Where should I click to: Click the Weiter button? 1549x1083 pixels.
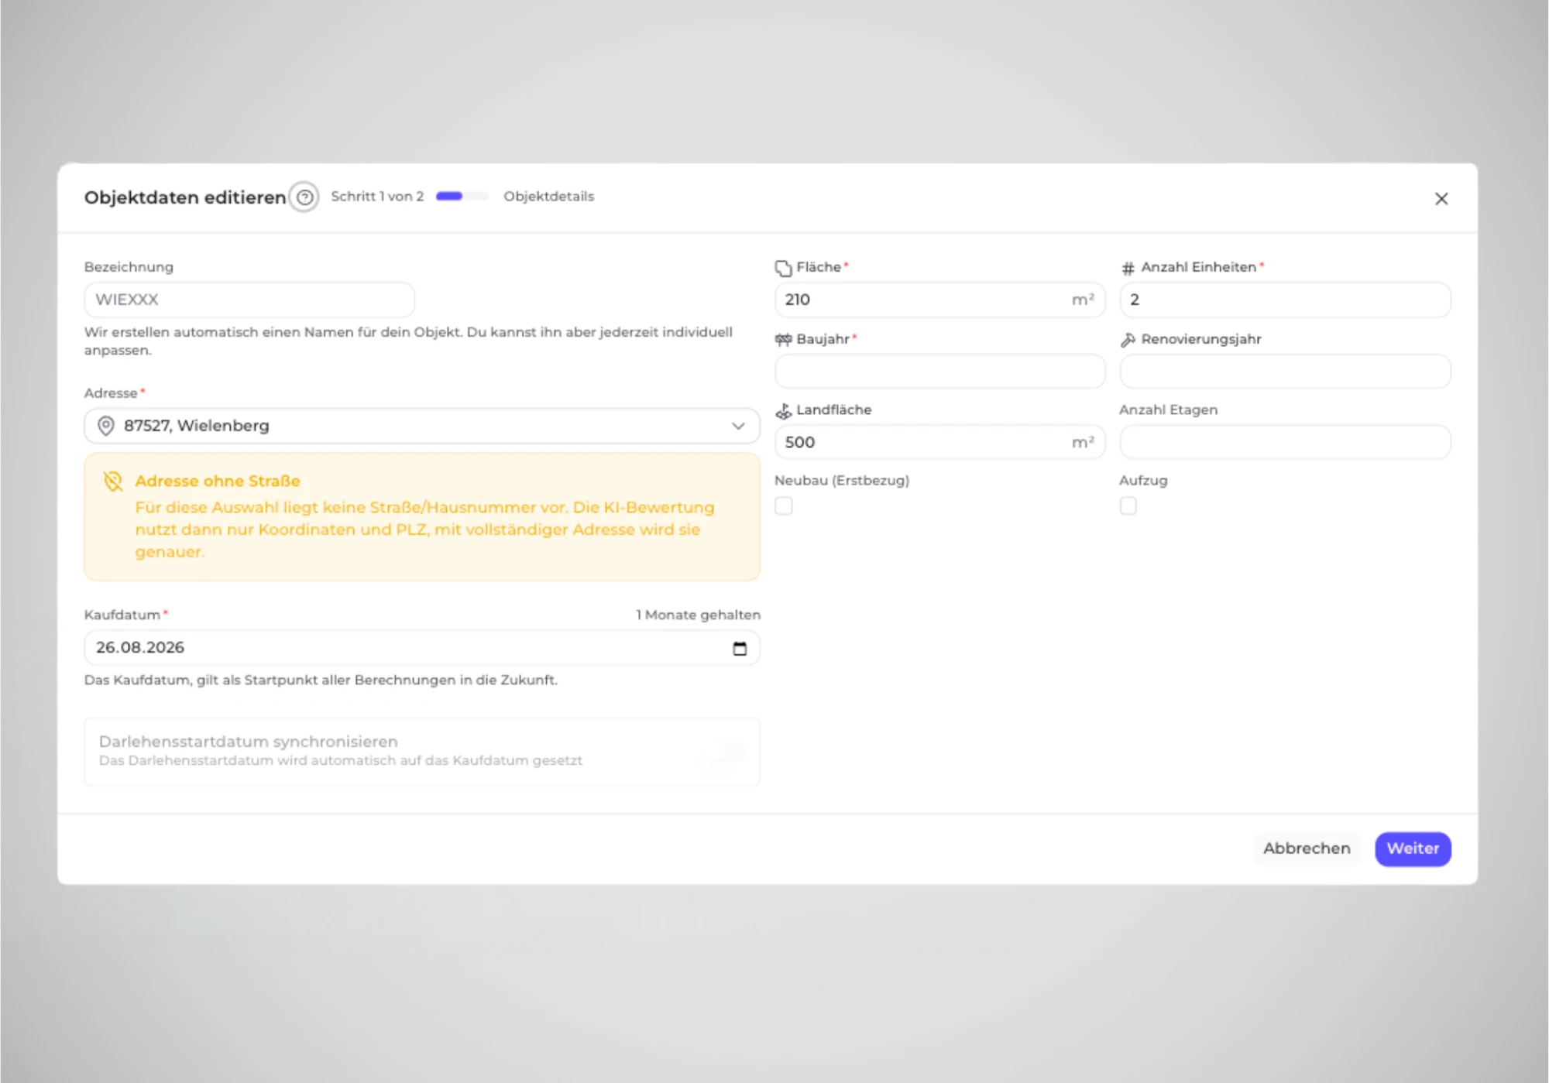(x=1413, y=848)
